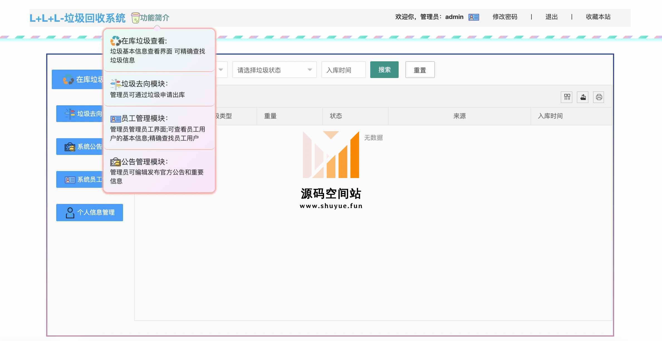Viewport: 662px width, 341px height.
Task: Expand the partially hidden dropdown left of 垃圾状态
Action: (221, 70)
